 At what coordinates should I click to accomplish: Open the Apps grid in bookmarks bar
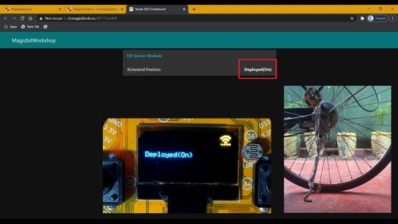click(10, 26)
